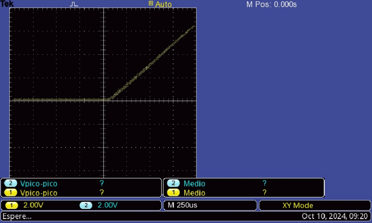This screenshot has height=223, width=372.
Task: Click channel 1 2.00V scale value
Action: pyautogui.click(x=33, y=205)
